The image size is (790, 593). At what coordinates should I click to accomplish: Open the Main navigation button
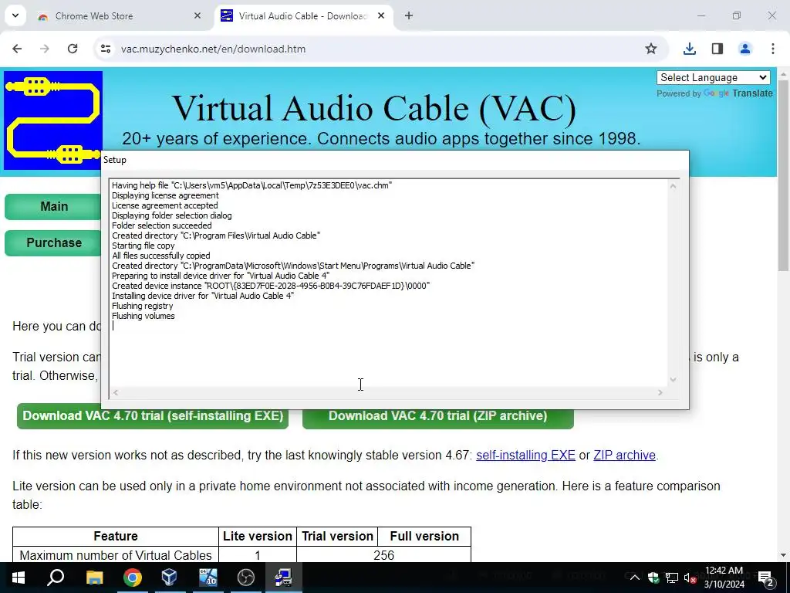tap(54, 207)
